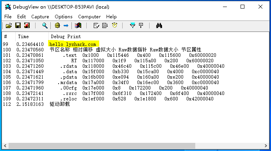
Task: Click the Save log floppy icon
Action: [18, 26]
